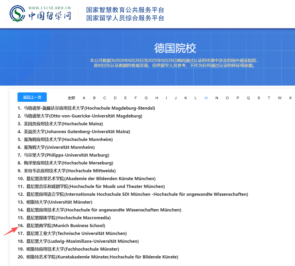
Task: Select Akademie der Bildenden Künste München
Action: click(x=91, y=179)
